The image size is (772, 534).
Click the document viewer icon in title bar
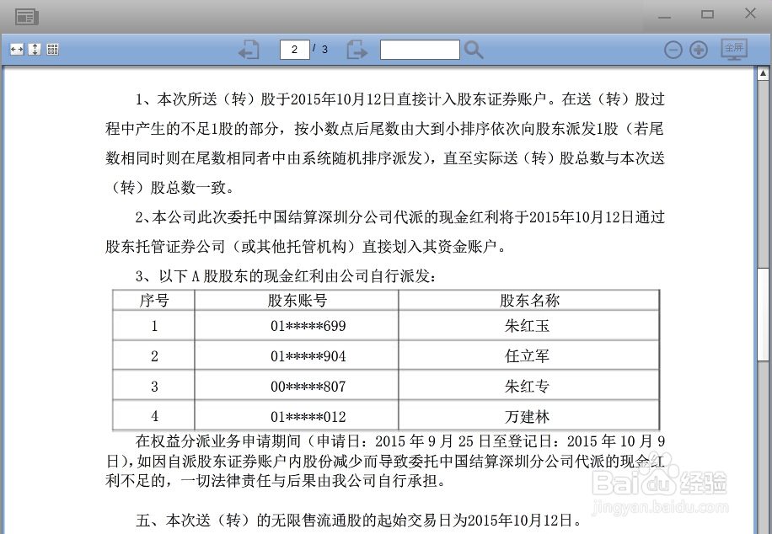[27, 17]
